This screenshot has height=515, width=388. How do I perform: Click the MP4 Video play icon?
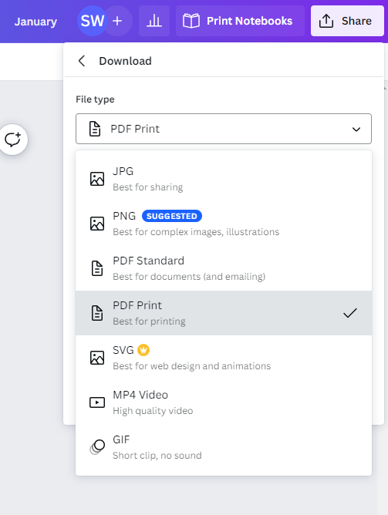click(97, 402)
